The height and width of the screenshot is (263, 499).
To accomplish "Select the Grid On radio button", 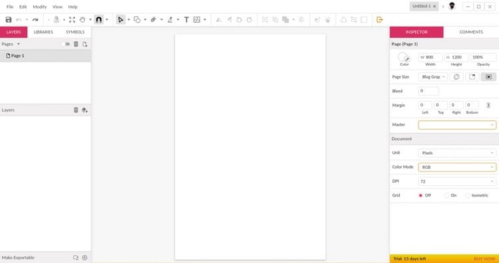I will (447, 195).
